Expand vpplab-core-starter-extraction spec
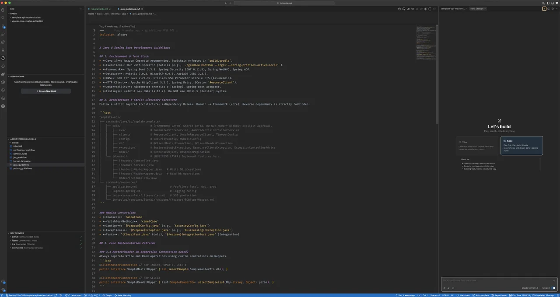 coord(28,21)
